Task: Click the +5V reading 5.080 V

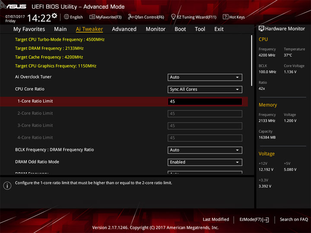Action: click(x=290, y=170)
